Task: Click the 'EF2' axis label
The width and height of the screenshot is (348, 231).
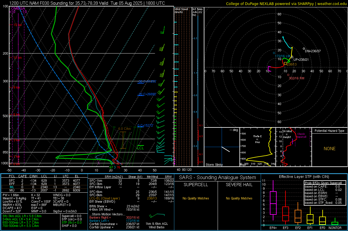Action: coord(298,228)
